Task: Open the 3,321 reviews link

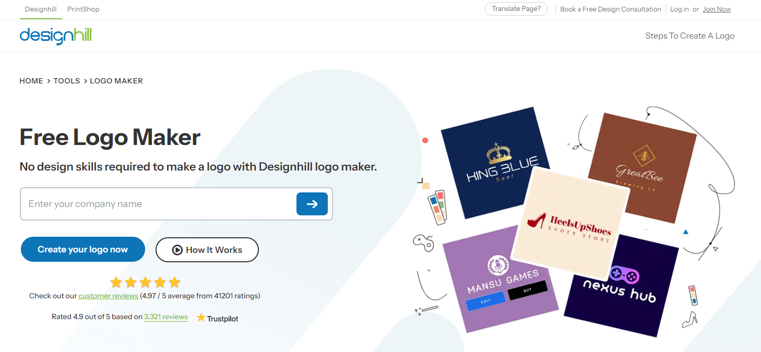Action: pos(166,317)
